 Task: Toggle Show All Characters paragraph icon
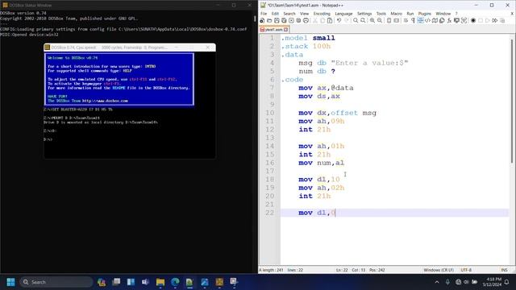413,20
